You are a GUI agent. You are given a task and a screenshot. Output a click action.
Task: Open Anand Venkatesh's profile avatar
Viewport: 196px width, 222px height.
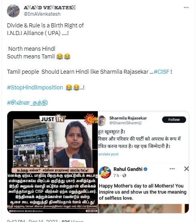pos(13,11)
